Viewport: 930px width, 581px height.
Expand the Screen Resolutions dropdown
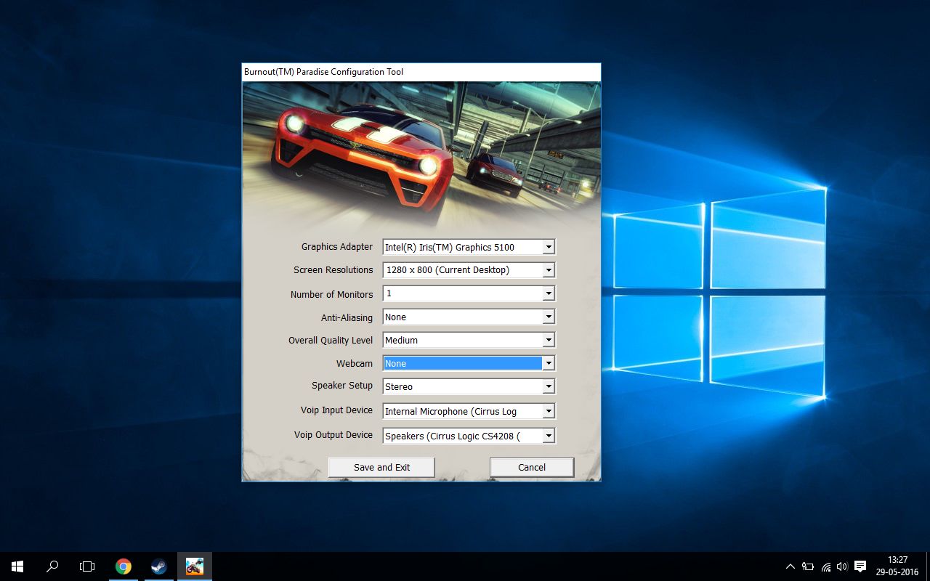tap(469, 270)
